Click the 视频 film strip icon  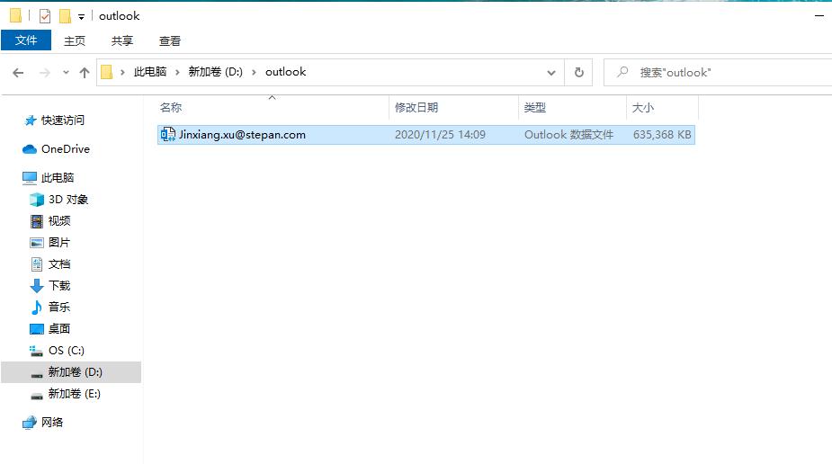[37, 221]
